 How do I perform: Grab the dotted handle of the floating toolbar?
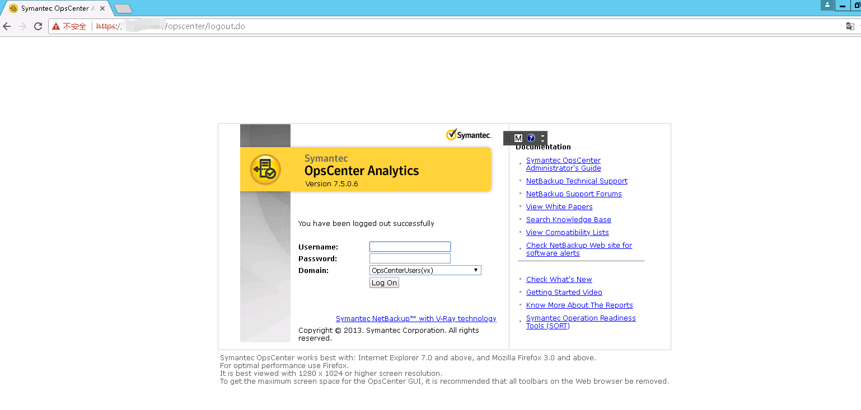(508, 138)
